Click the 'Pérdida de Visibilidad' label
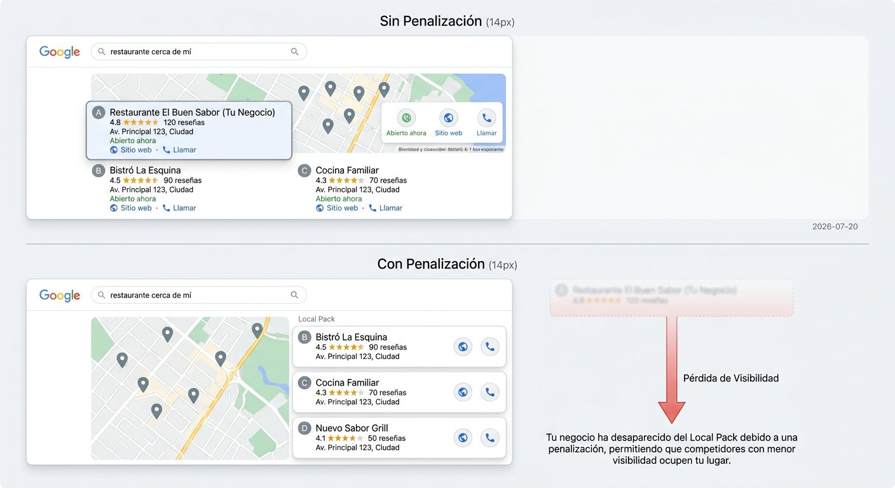 (731, 378)
